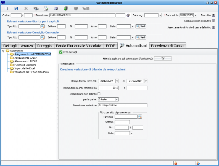Toggle the Crea dettagli checkbox
This screenshot has height=166, width=219.
point(61,52)
